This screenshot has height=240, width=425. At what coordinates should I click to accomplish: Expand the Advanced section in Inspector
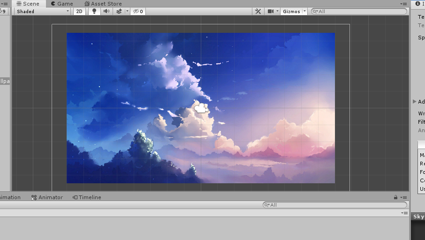[x=414, y=101]
